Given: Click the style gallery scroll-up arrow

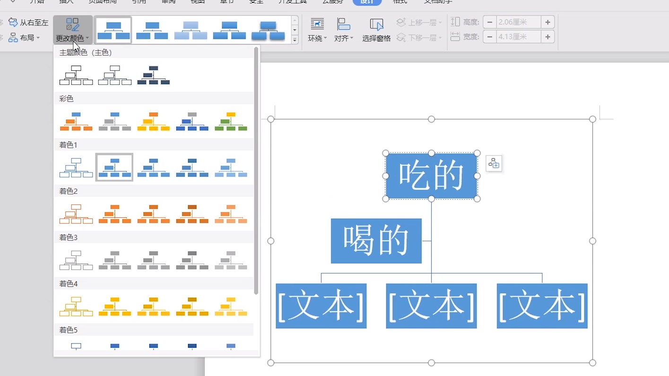Looking at the screenshot, I should (x=295, y=20).
